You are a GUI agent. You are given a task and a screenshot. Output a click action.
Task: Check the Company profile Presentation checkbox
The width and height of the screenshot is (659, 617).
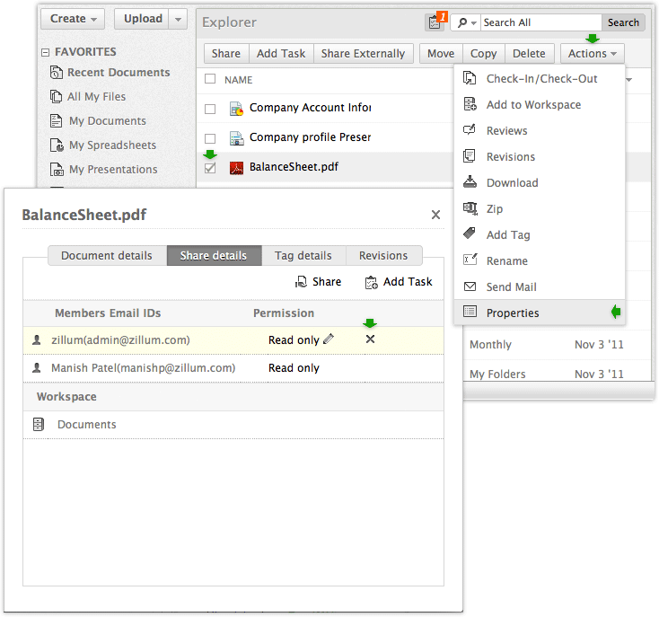pos(210,138)
